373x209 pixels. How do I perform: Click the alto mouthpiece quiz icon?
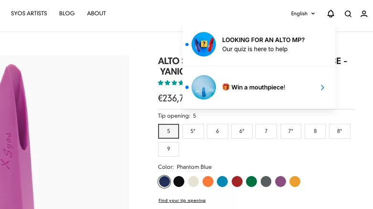[203, 44]
